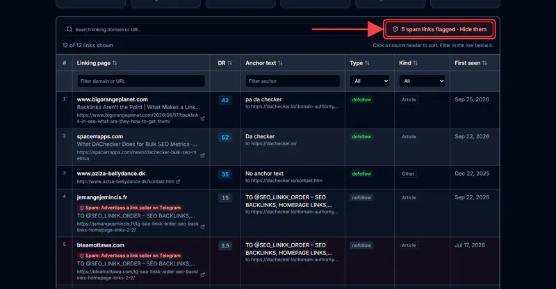Screen dimensions: 556x289
Task: Click the '12 of 12 links shown' count
Action: pyautogui.click(x=88, y=45)
